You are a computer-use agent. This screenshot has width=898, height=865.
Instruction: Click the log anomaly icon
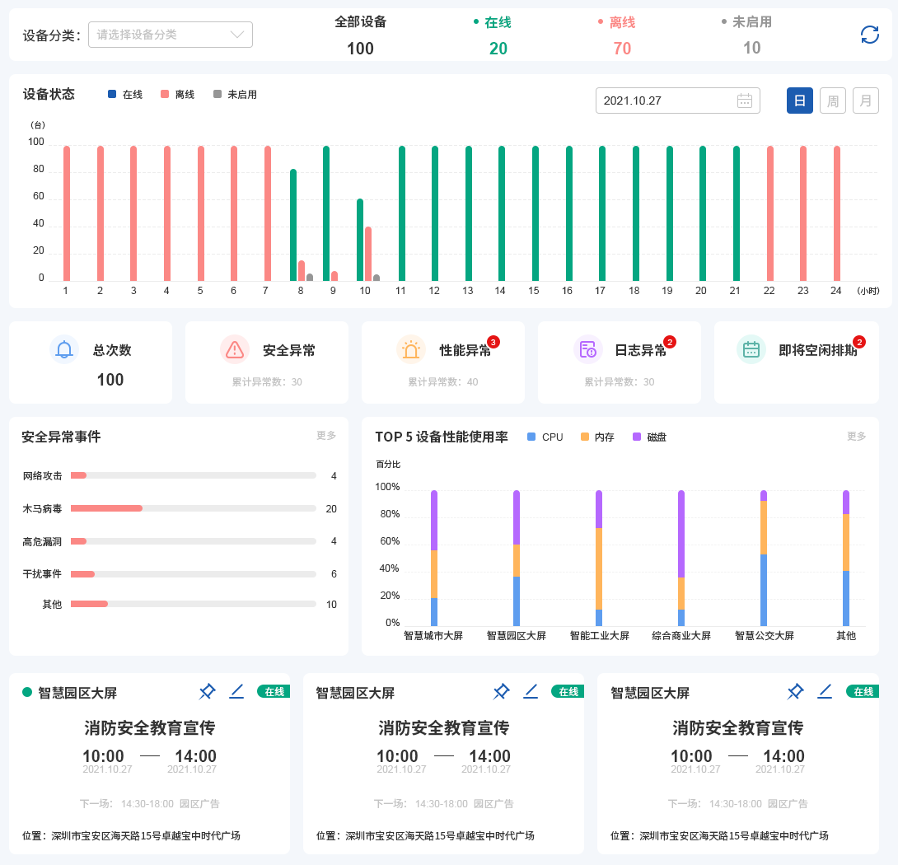(587, 350)
